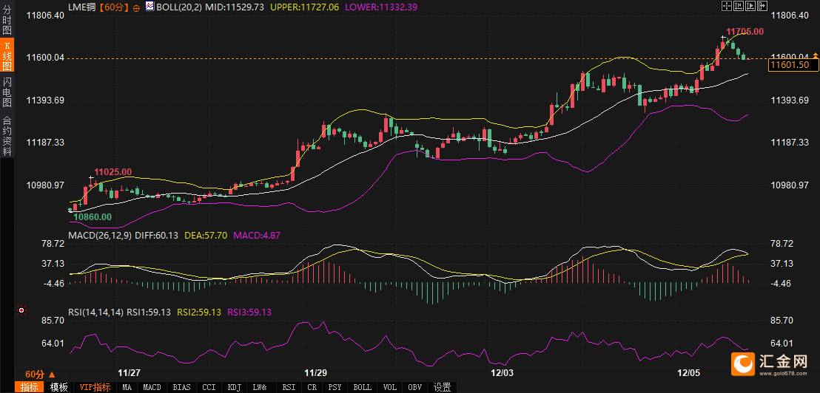Enable the KDJ indicator button
Screen dimensions: 820x393
pos(234,387)
